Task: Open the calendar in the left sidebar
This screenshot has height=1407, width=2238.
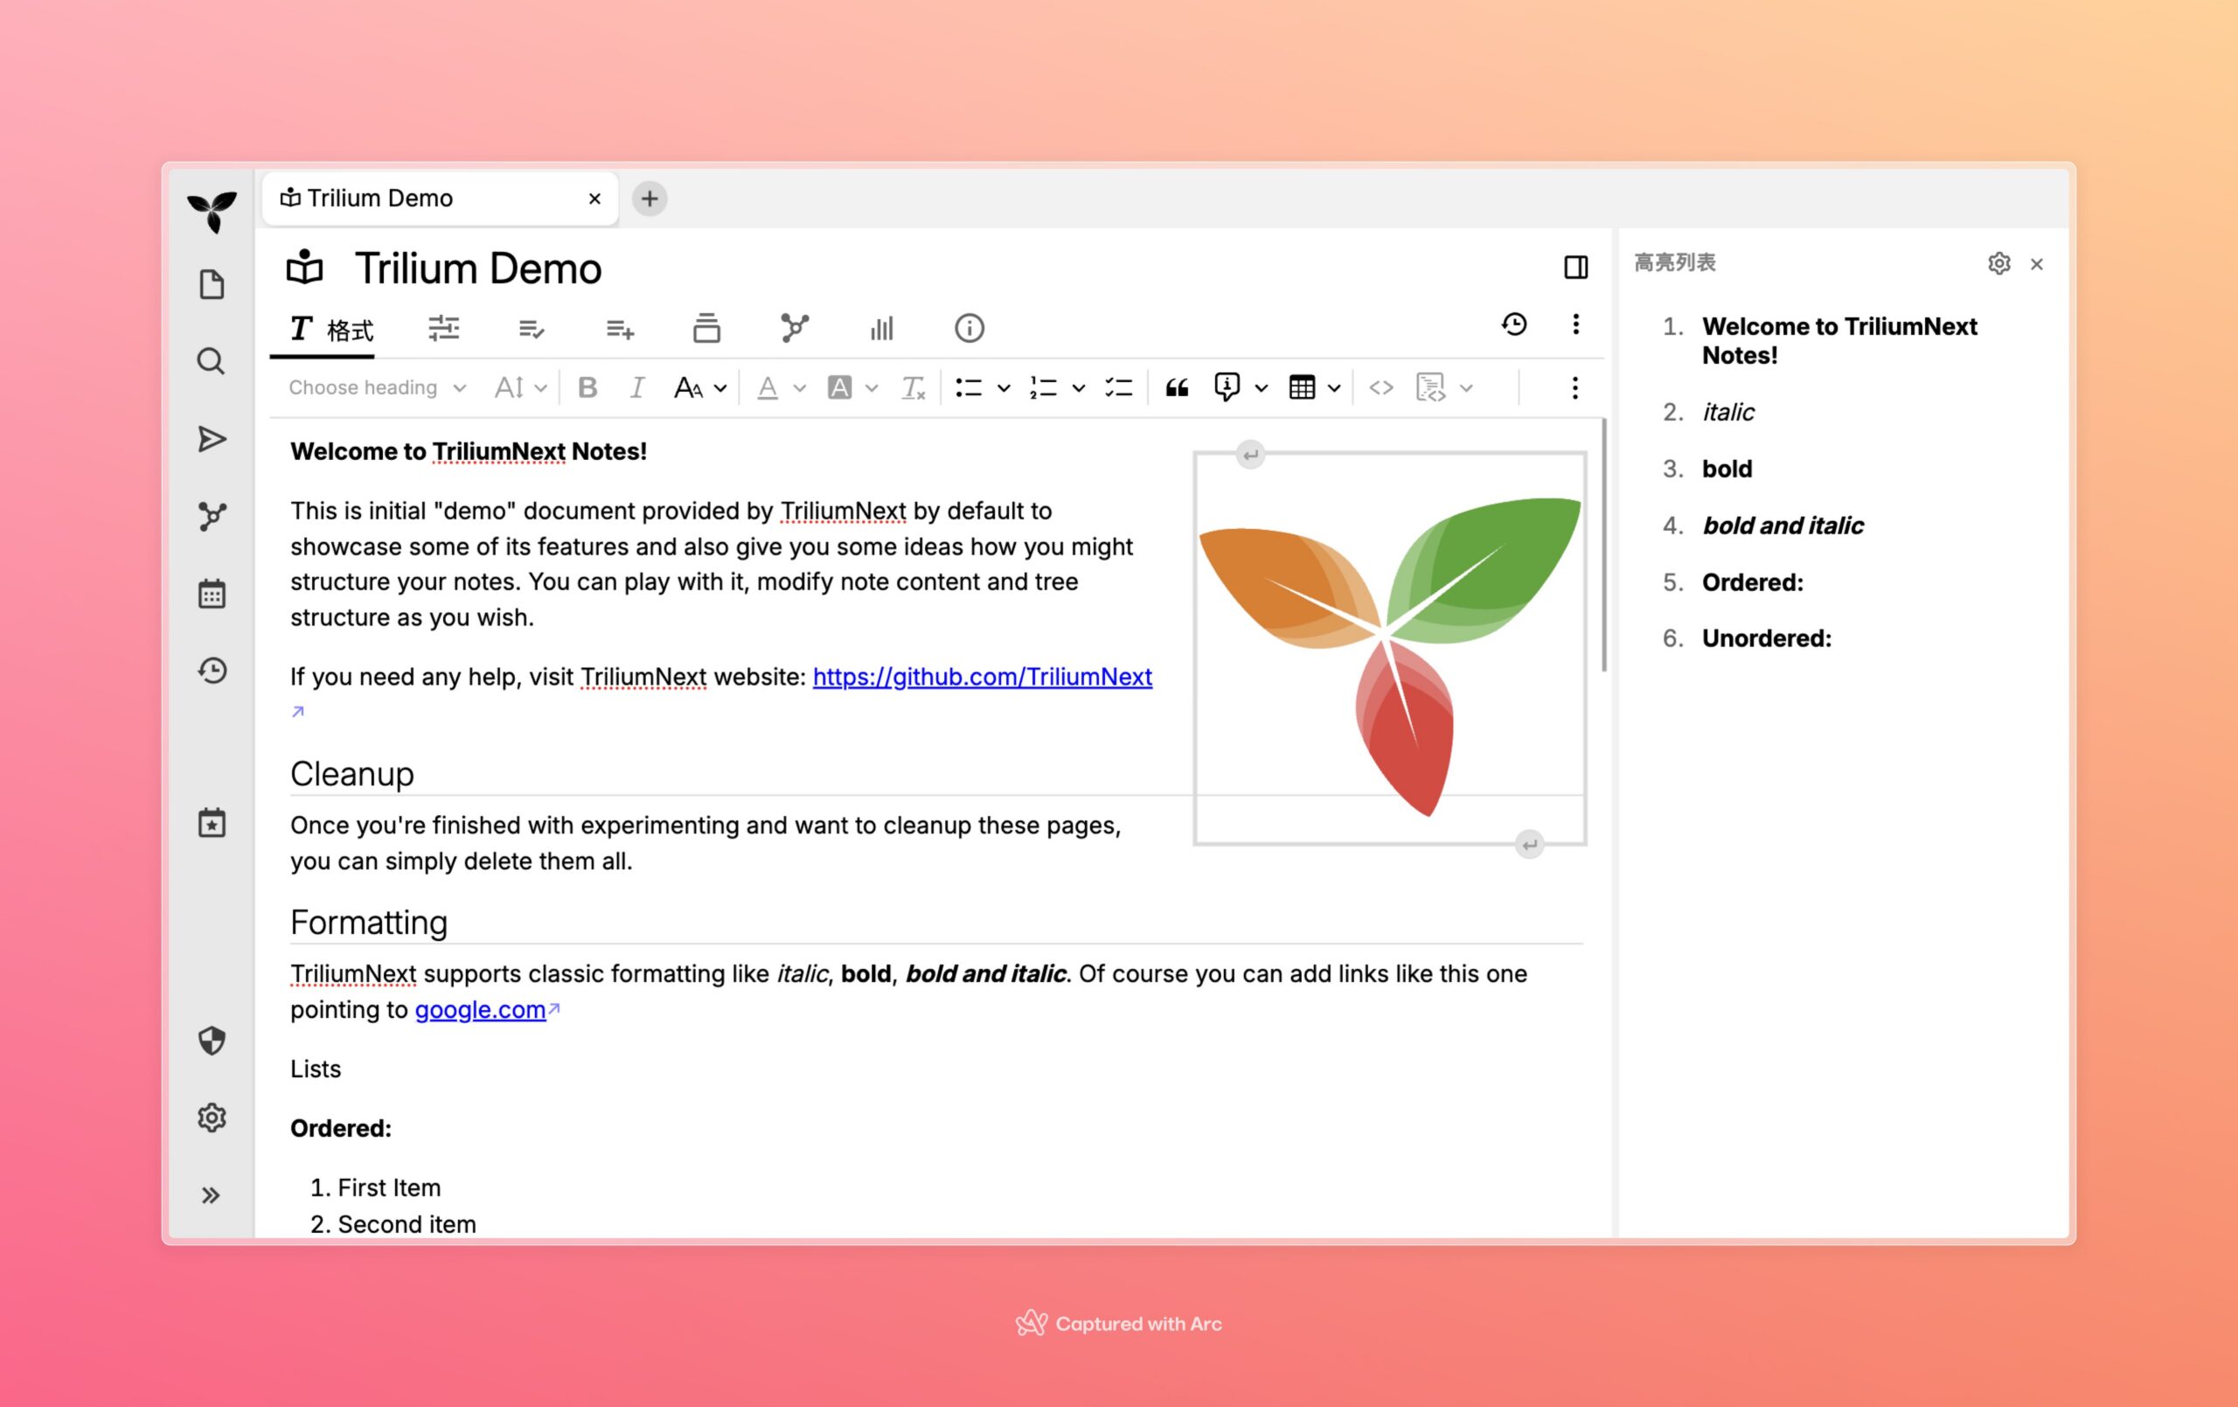Action: (212, 593)
